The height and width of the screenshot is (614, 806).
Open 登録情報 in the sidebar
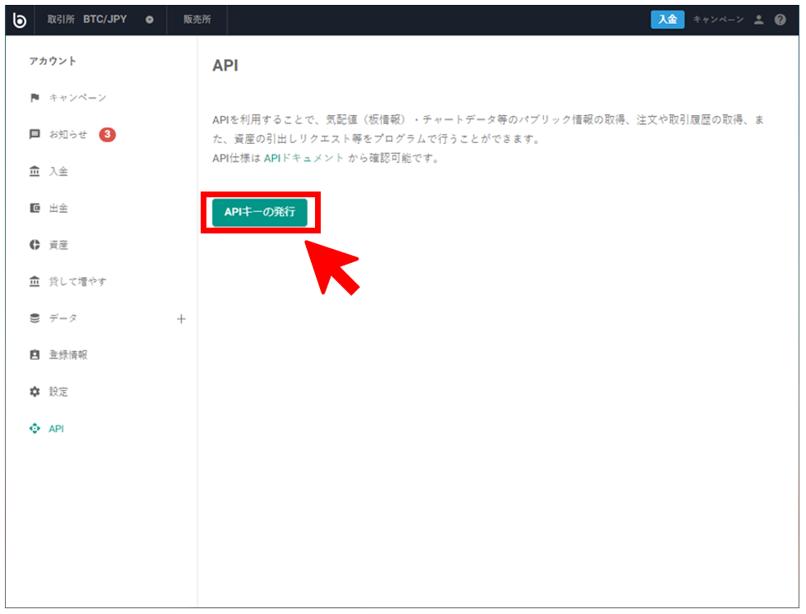[68, 355]
